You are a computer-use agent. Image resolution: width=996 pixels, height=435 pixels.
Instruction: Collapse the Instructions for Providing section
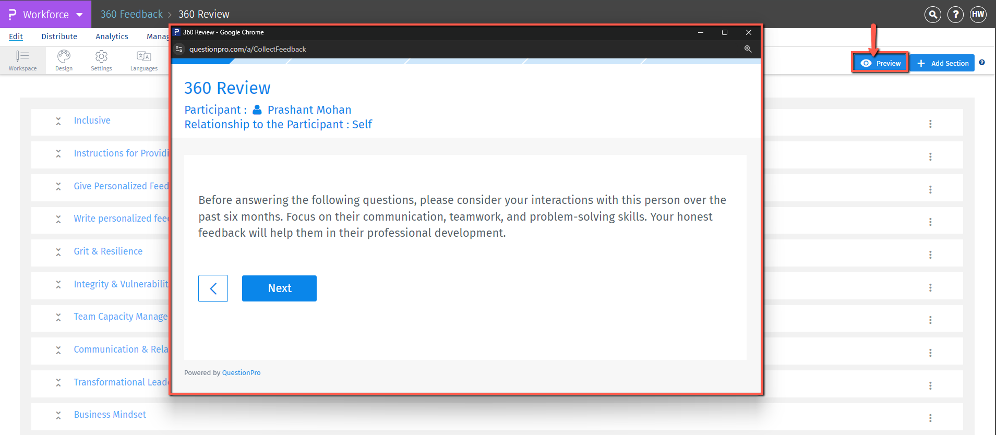[x=58, y=153]
